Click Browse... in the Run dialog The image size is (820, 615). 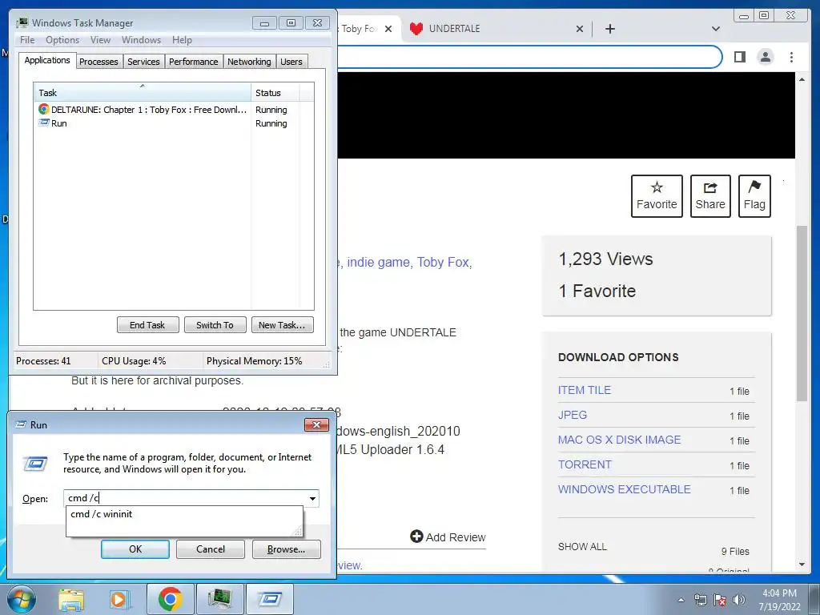[286, 549]
